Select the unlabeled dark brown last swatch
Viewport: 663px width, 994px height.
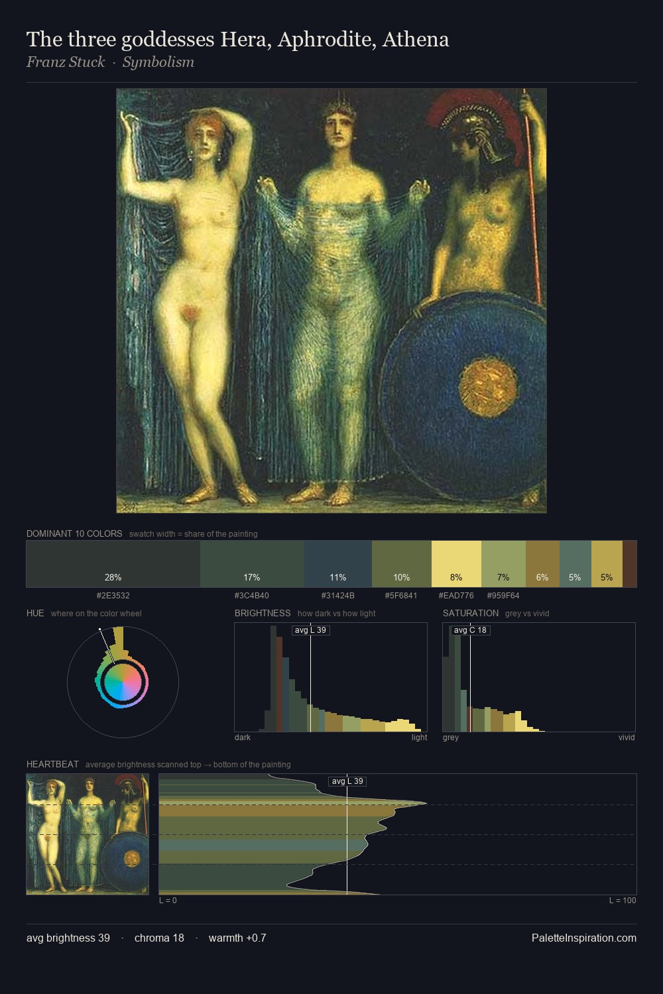coord(629,564)
